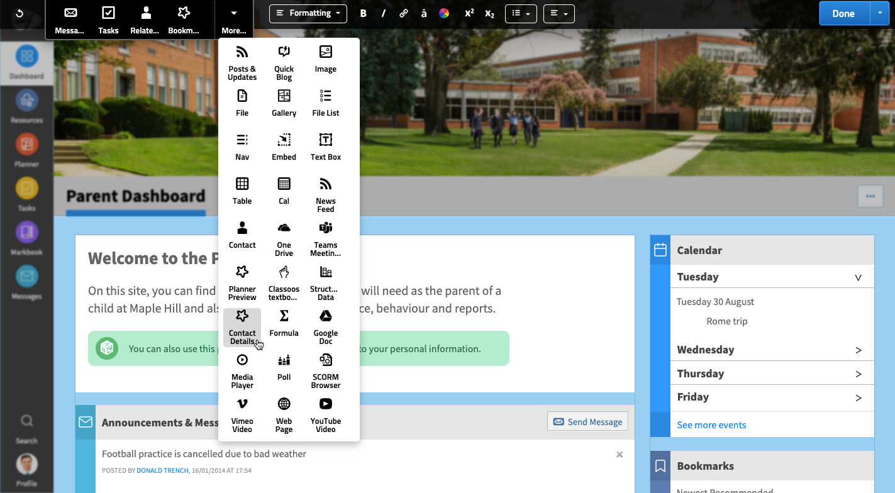
Task: Enable superscript formatting
Action: [469, 13]
